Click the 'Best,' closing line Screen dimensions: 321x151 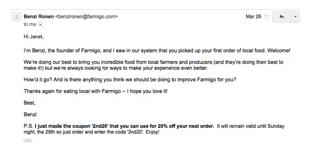click(29, 103)
